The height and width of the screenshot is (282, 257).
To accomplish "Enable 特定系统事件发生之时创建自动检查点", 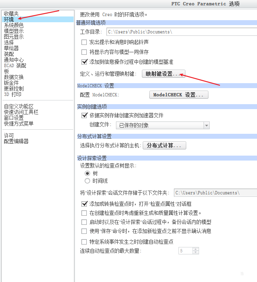I will 84,242.
